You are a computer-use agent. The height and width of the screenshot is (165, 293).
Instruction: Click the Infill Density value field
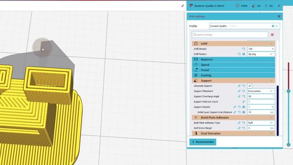point(261,49)
